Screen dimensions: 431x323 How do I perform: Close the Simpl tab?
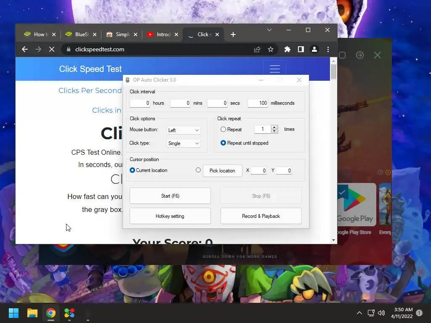point(136,34)
